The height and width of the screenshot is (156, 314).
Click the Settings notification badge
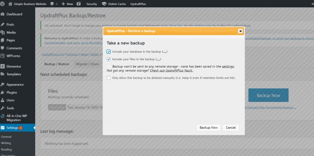(x=20, y=128)
